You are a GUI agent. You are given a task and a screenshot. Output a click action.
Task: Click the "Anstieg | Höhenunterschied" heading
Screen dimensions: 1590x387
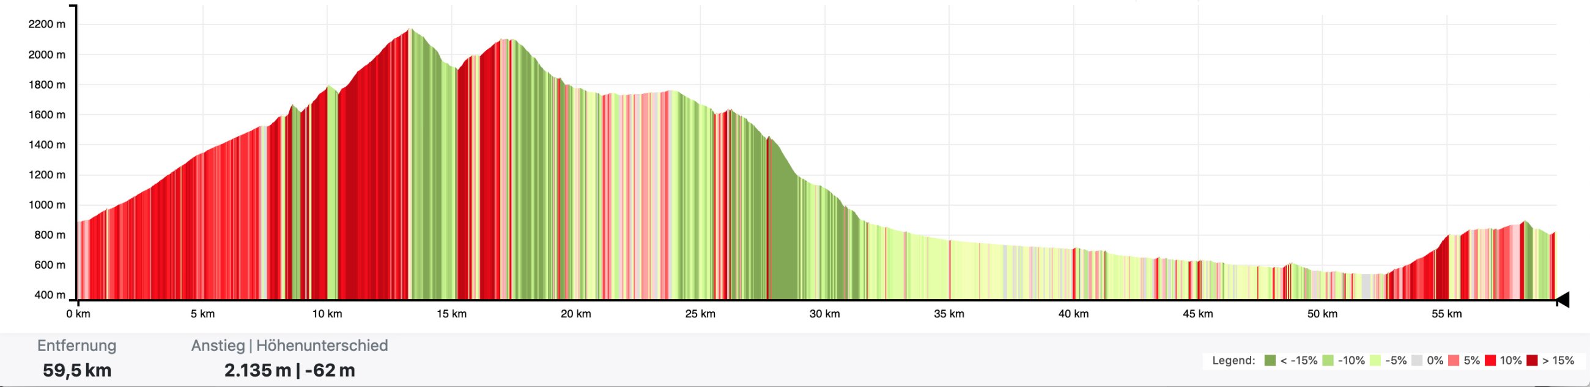289,345
